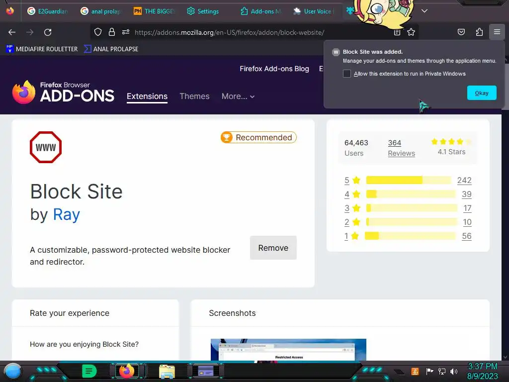Open the Extensions puzzle icon in toolbar
Viewport: 509px width, 382px height.
tap(479, 32)
